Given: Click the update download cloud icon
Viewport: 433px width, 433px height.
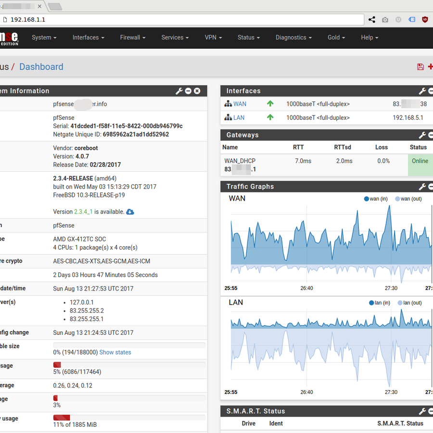Looking at the screenshot, I should [130, 212].
